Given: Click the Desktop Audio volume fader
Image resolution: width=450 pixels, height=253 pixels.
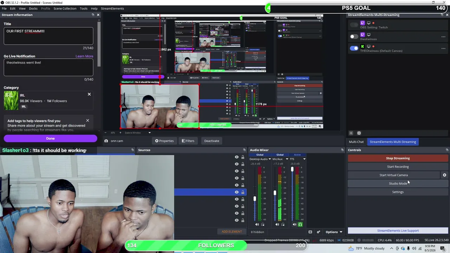Looking at the screenshot, I should (x=255, y=199).
